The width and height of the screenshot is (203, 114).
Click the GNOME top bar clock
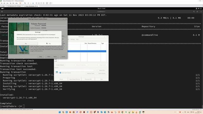[101, 9]
